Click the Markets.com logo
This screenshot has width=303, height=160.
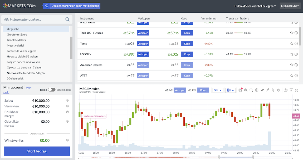[19, 6]
